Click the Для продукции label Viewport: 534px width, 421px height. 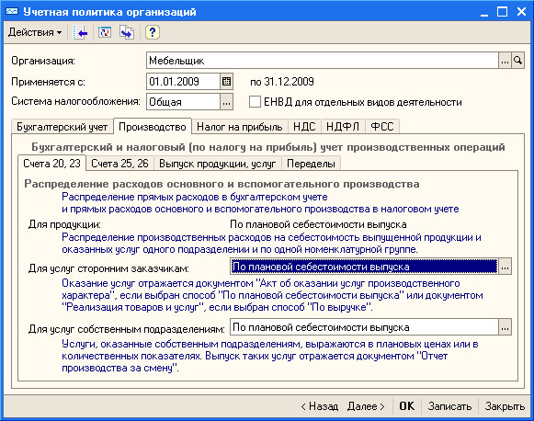[x=64, y=224]
